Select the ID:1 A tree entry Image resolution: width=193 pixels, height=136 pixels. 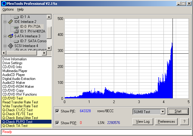point(25,17)
